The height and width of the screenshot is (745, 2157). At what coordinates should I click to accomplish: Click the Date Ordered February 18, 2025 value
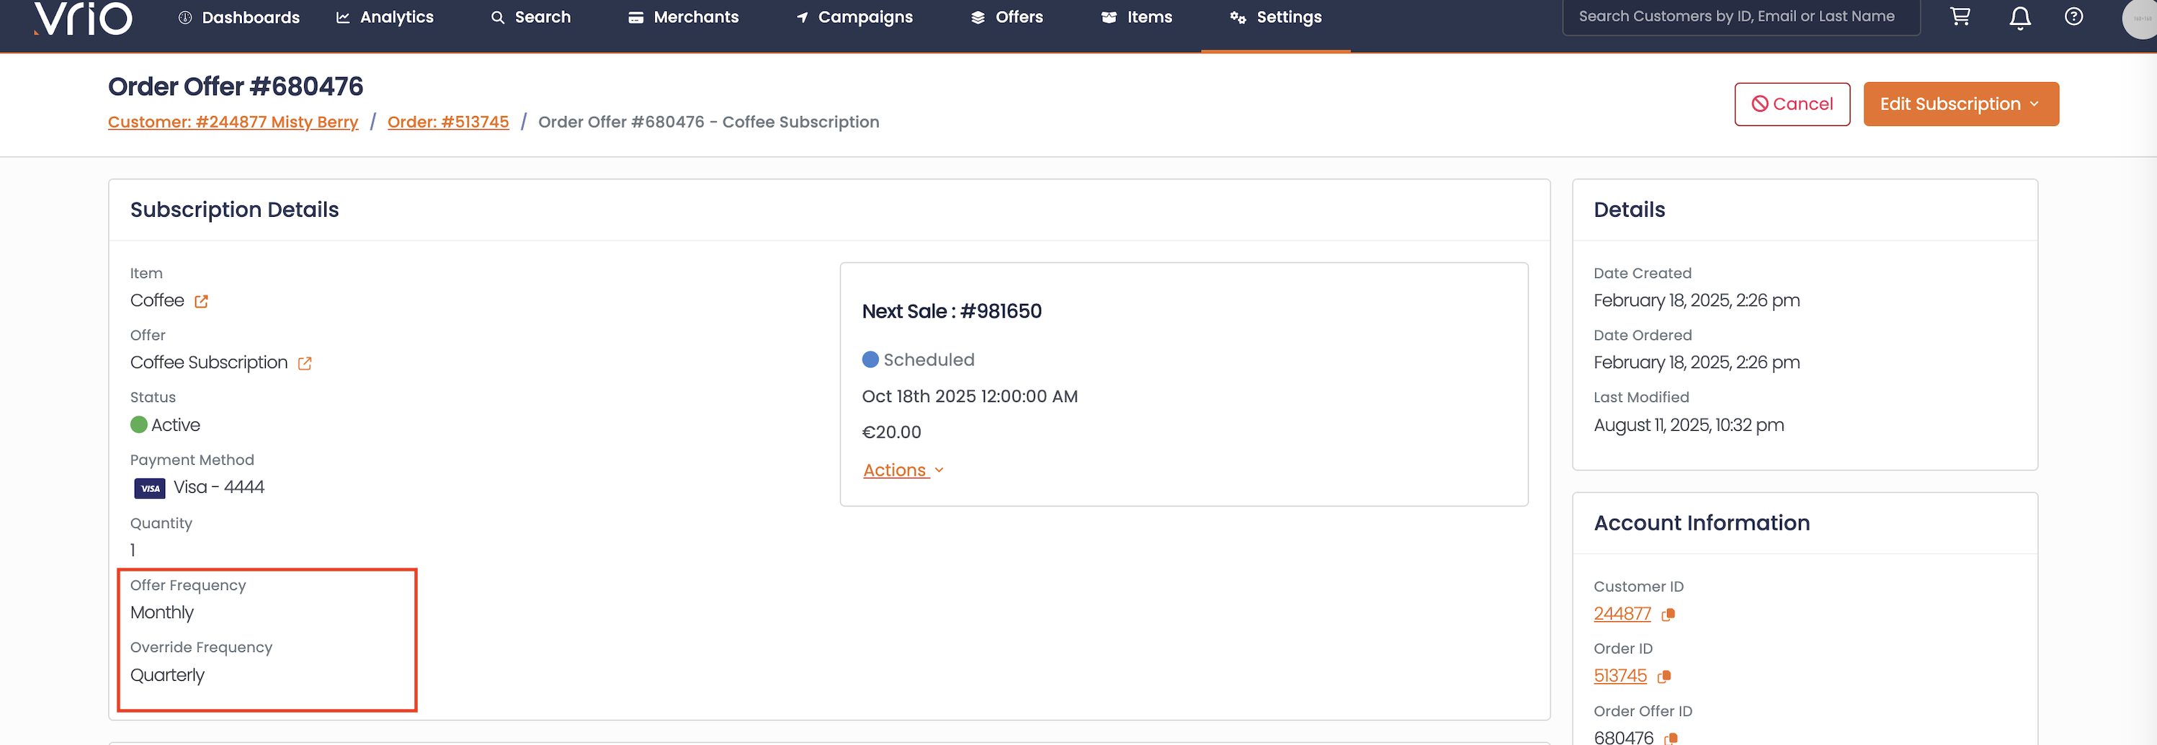pos(1697,362)
